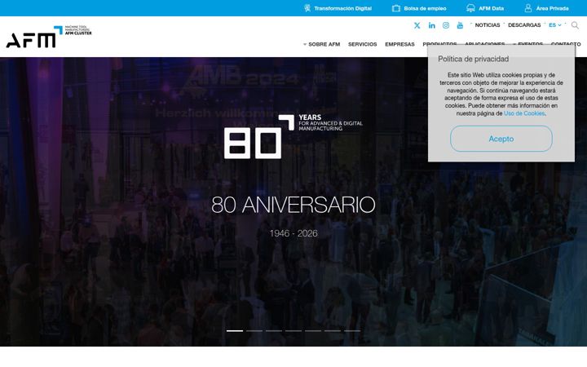Viewport: 587px width, 367px height.
Task: Open the NOTICIAS link
Action: coord(488,25)
